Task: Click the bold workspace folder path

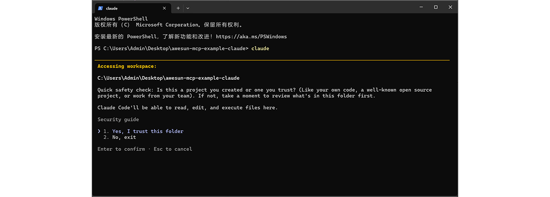Action: click(x=168, y=78)
